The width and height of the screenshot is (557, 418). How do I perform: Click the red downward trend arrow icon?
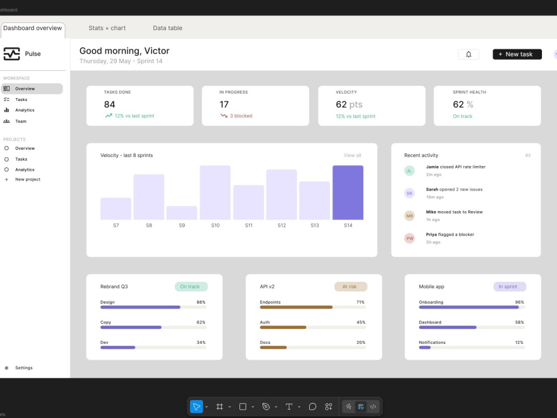pyautogui.click(x=224, y=115)
